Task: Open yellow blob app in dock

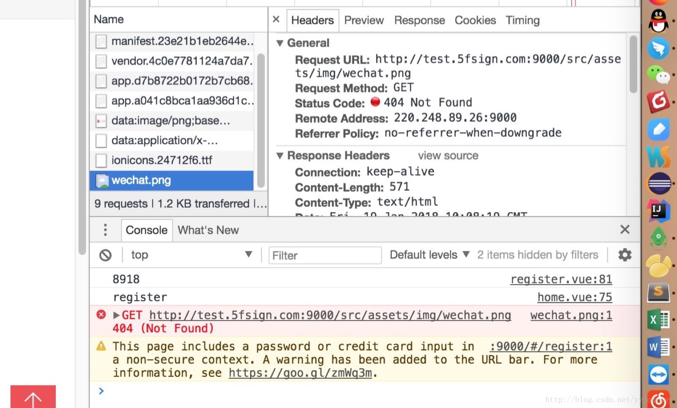Action: click(658, 266)
